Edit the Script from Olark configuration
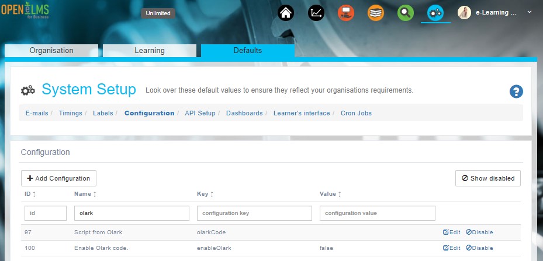Image resolution: width=543 pixels, height=261 pixels. point(452,232)
